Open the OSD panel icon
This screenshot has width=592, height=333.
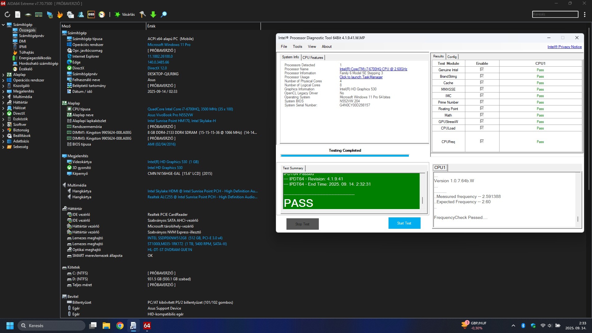pos(91,14)
